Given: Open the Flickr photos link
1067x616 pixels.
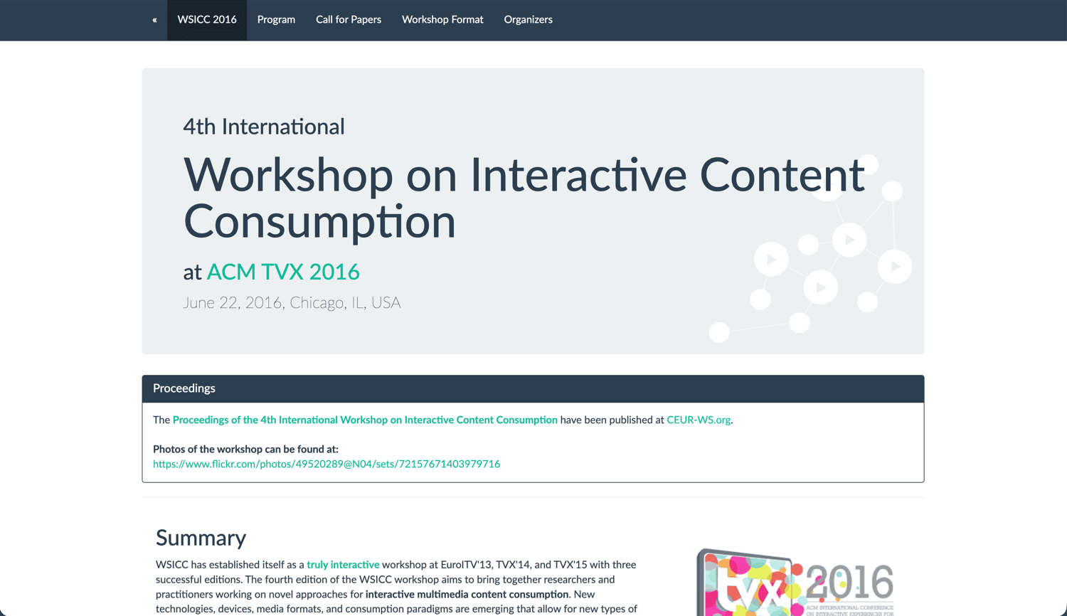Looking at the screenshot, I should 327,464.
